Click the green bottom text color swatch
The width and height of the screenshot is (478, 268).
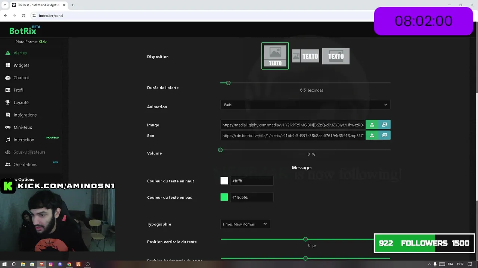click(224, 197)
